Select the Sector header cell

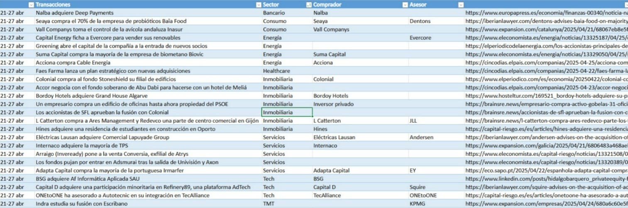coord(287,5)
